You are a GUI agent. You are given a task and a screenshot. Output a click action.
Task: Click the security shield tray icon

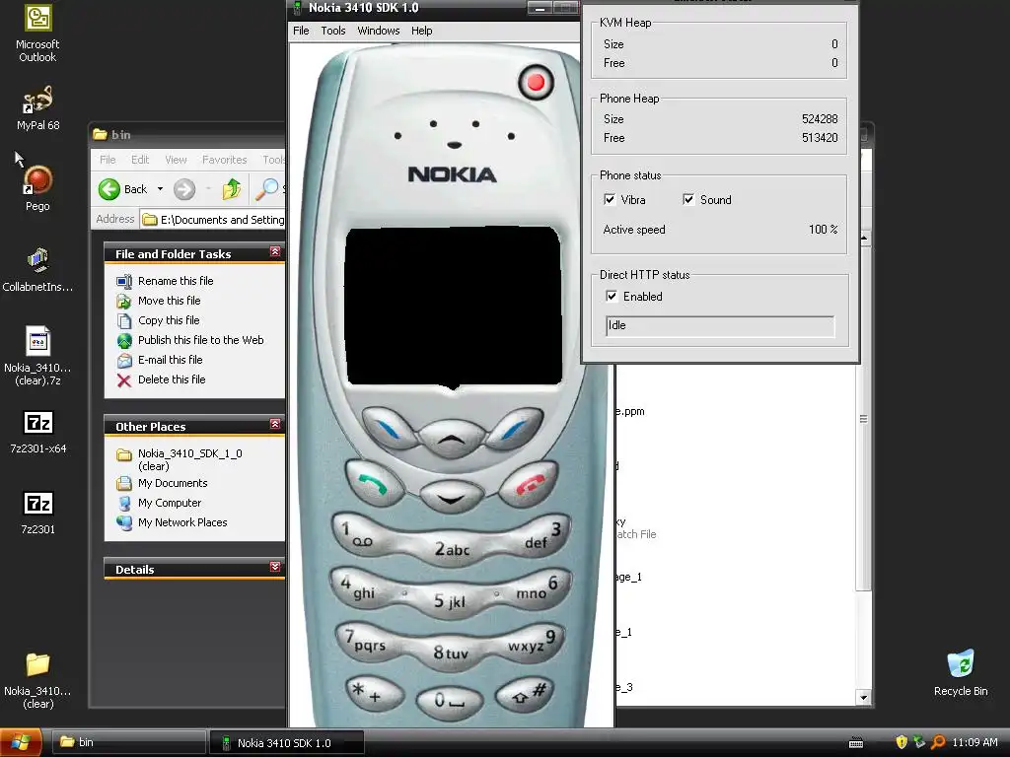tap(902, 742)
